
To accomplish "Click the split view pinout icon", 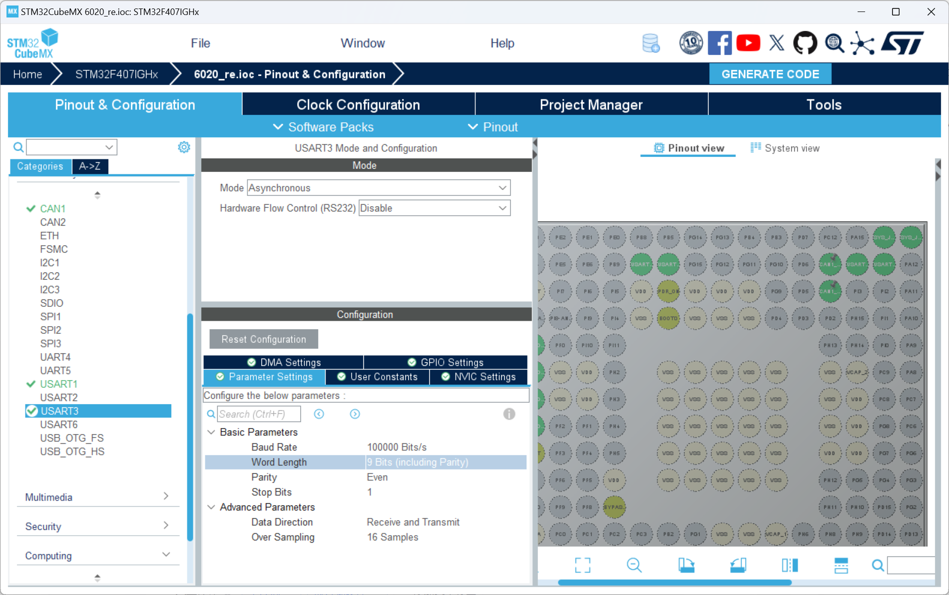I will coord(790,565).
